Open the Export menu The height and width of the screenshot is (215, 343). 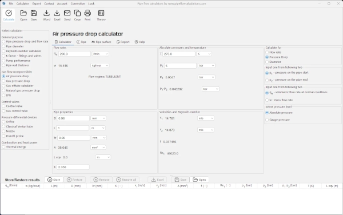37,3
